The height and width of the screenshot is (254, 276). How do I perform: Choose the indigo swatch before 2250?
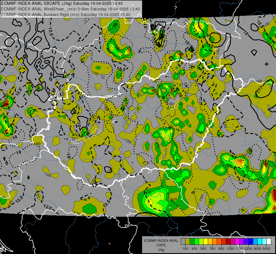tap(246, 241)
